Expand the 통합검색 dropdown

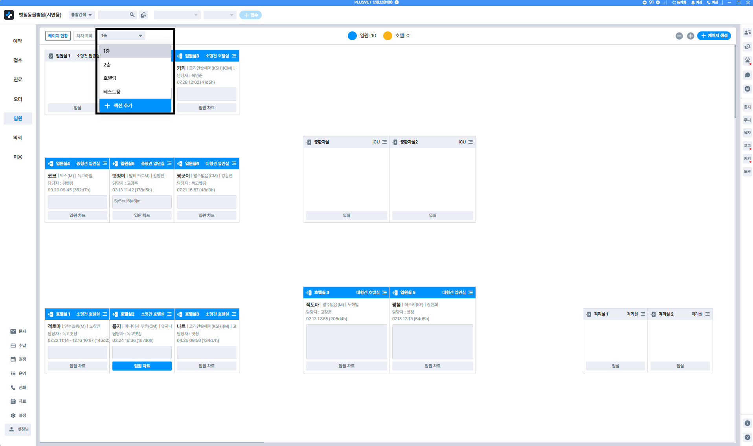81,15
